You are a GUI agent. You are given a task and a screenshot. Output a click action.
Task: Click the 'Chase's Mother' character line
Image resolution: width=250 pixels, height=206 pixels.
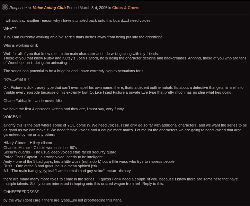40,148
